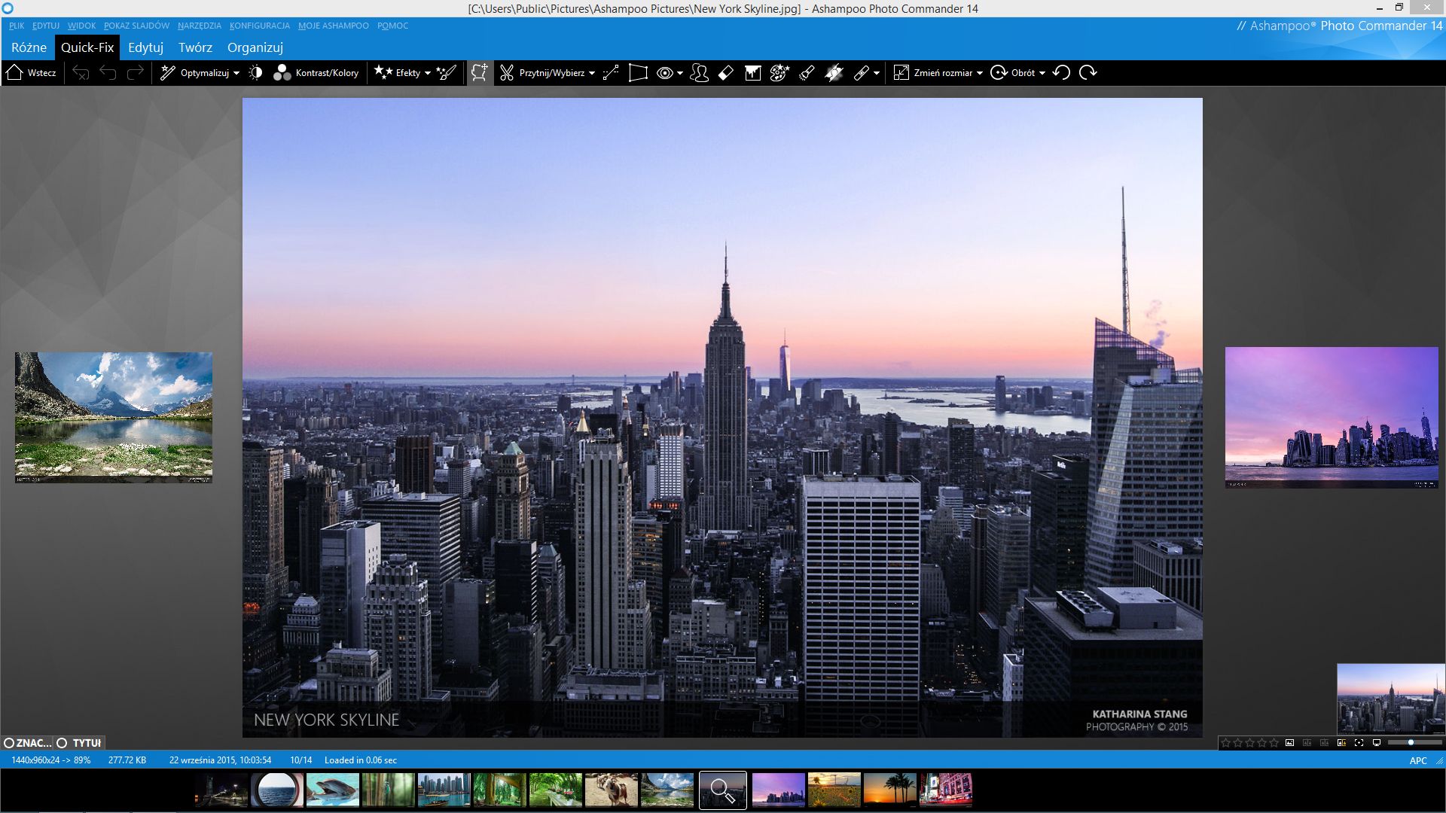Screen dimensions: 1446x813
Task: Click the fullscreen monitor icon
Action: 1377,743
